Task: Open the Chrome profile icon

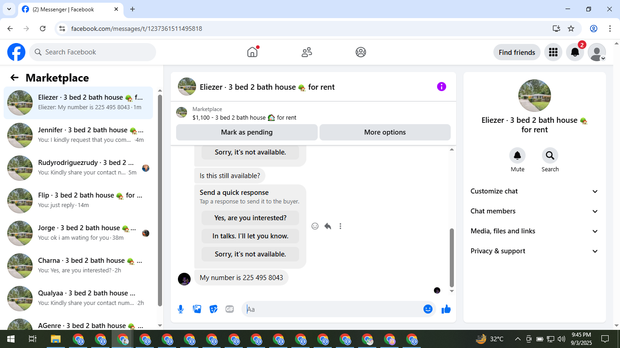Action: pyautogui.click(x=594, y=29)
